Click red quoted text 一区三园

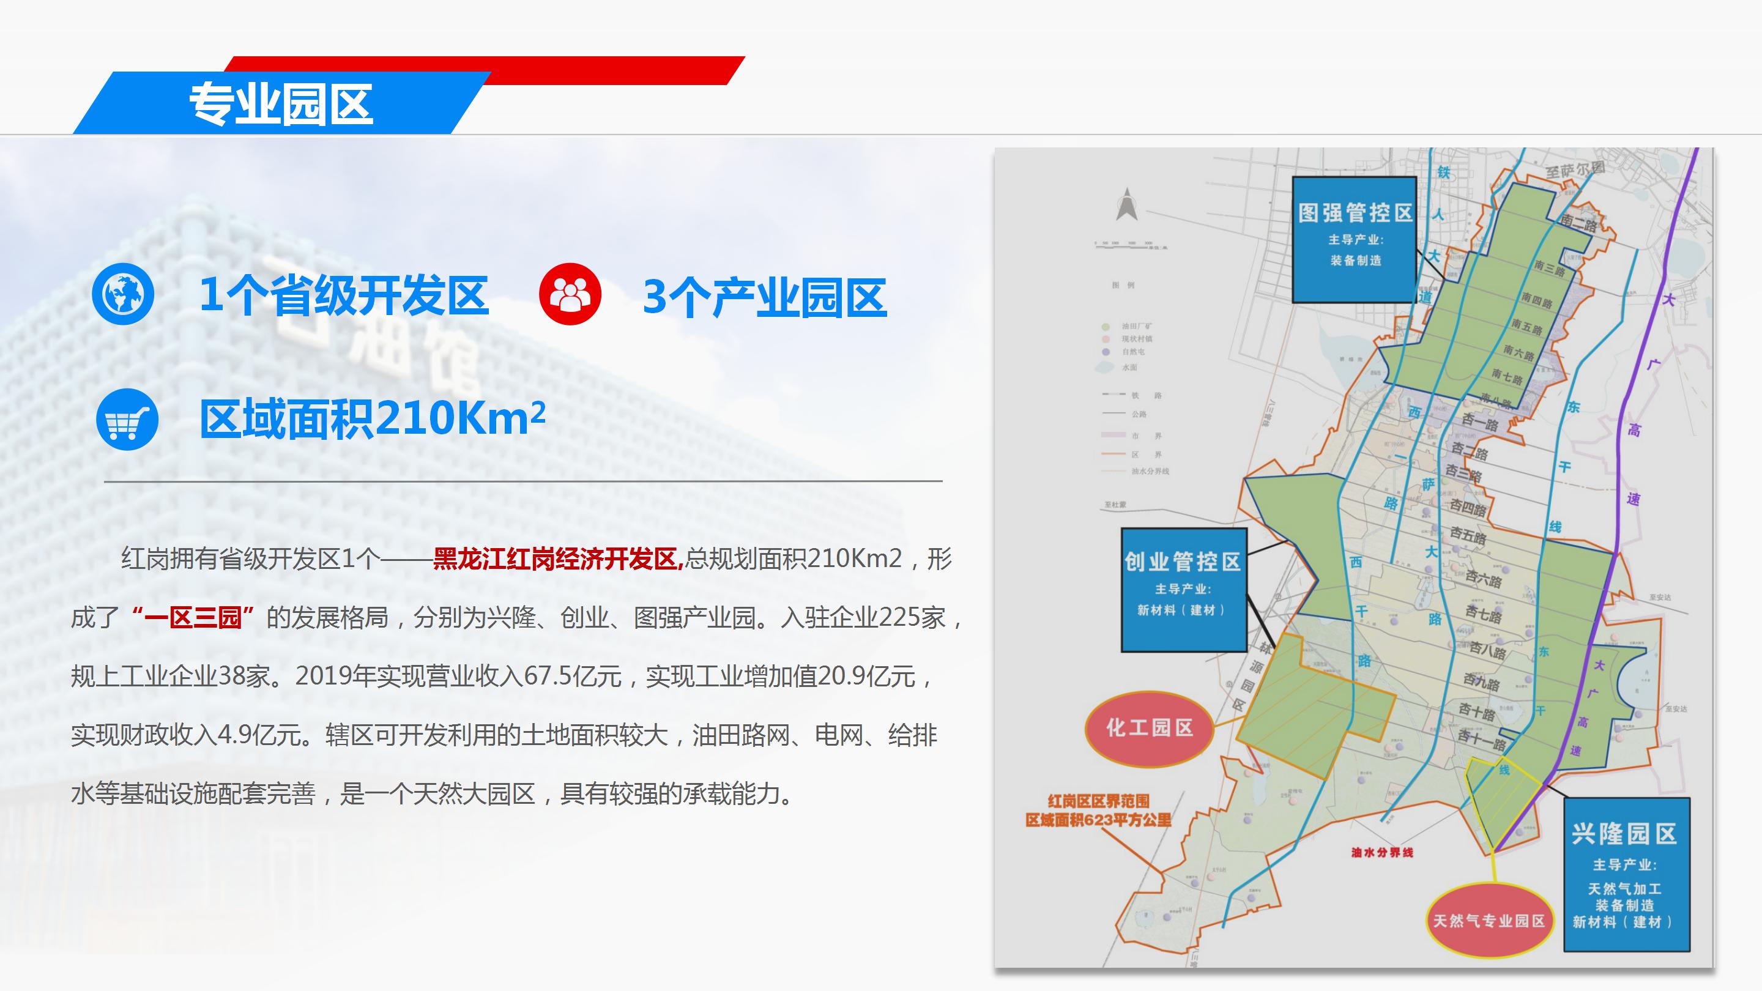point(193,618)
